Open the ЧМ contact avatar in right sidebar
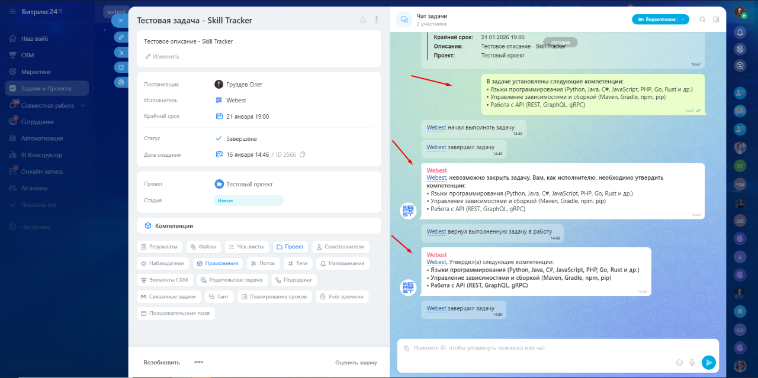758x378 pixels. (x=740, y=185)
